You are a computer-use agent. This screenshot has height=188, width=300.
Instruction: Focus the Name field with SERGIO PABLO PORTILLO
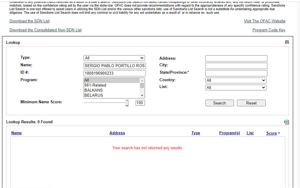115,66
